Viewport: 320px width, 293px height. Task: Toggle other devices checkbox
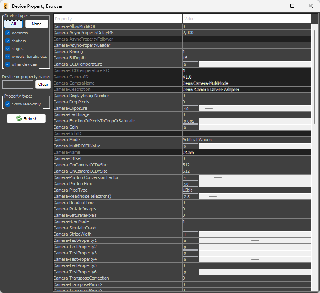click(x=8, y=64)
